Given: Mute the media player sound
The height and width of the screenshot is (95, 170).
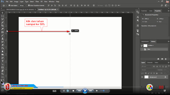Looking at the screenshot, I should 97,91.
